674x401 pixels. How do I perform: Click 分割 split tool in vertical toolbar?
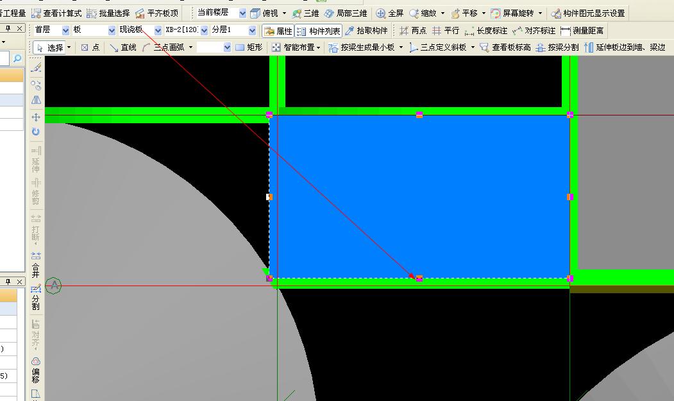pos(36,297)
